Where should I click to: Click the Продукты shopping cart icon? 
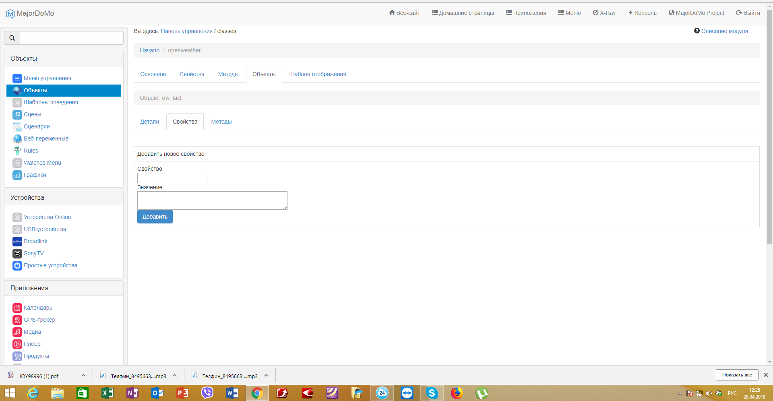pos(17,356)
